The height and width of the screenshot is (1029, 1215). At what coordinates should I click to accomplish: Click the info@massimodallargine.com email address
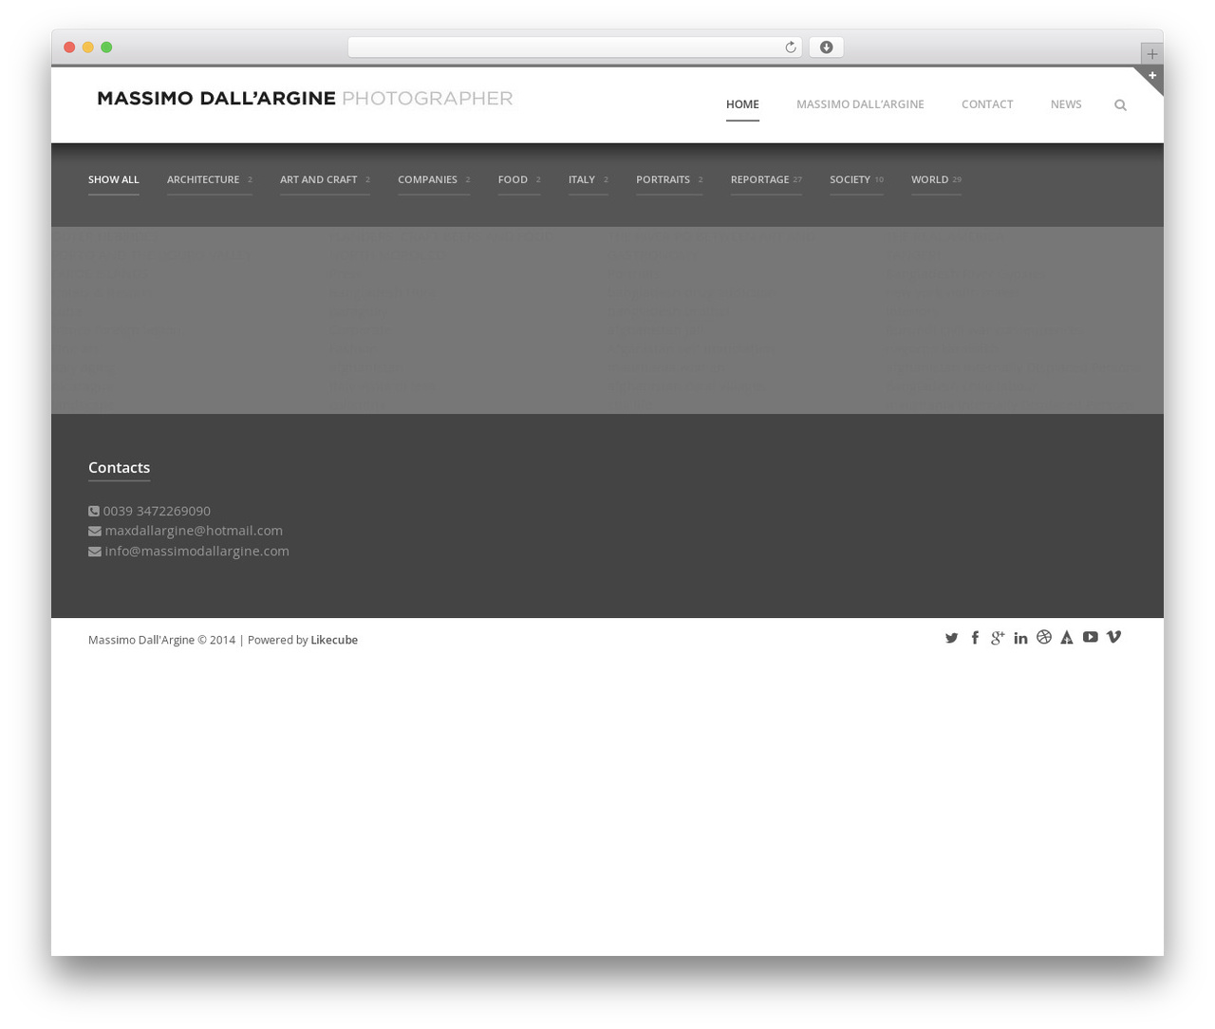(x=196, y=552)
